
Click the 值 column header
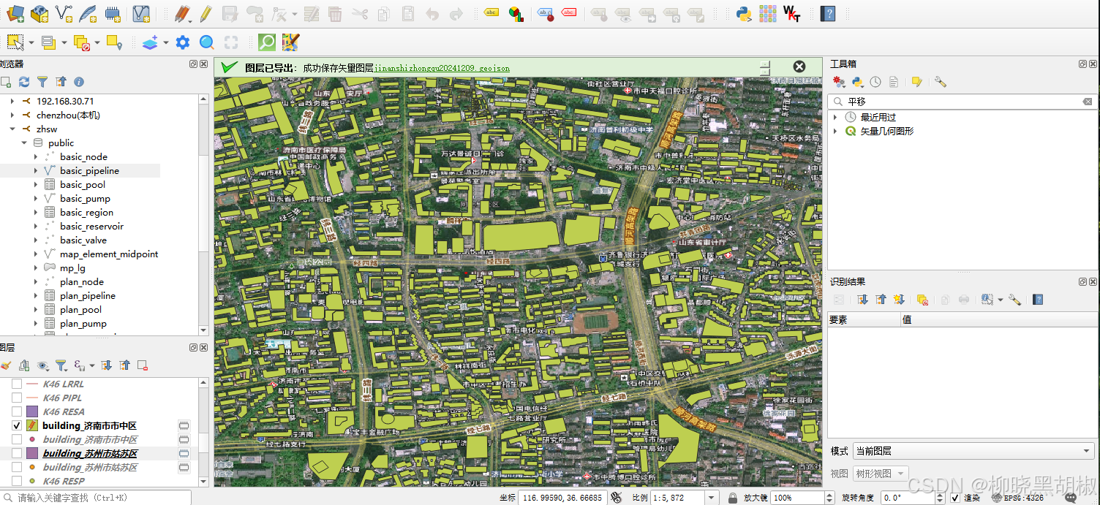998,319
